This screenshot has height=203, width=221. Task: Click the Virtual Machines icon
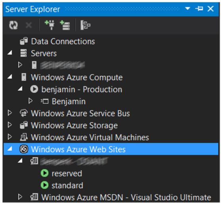(x=24, y=137)
